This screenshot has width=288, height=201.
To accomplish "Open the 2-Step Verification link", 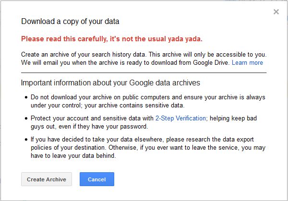I will click(x=180, y=118).
